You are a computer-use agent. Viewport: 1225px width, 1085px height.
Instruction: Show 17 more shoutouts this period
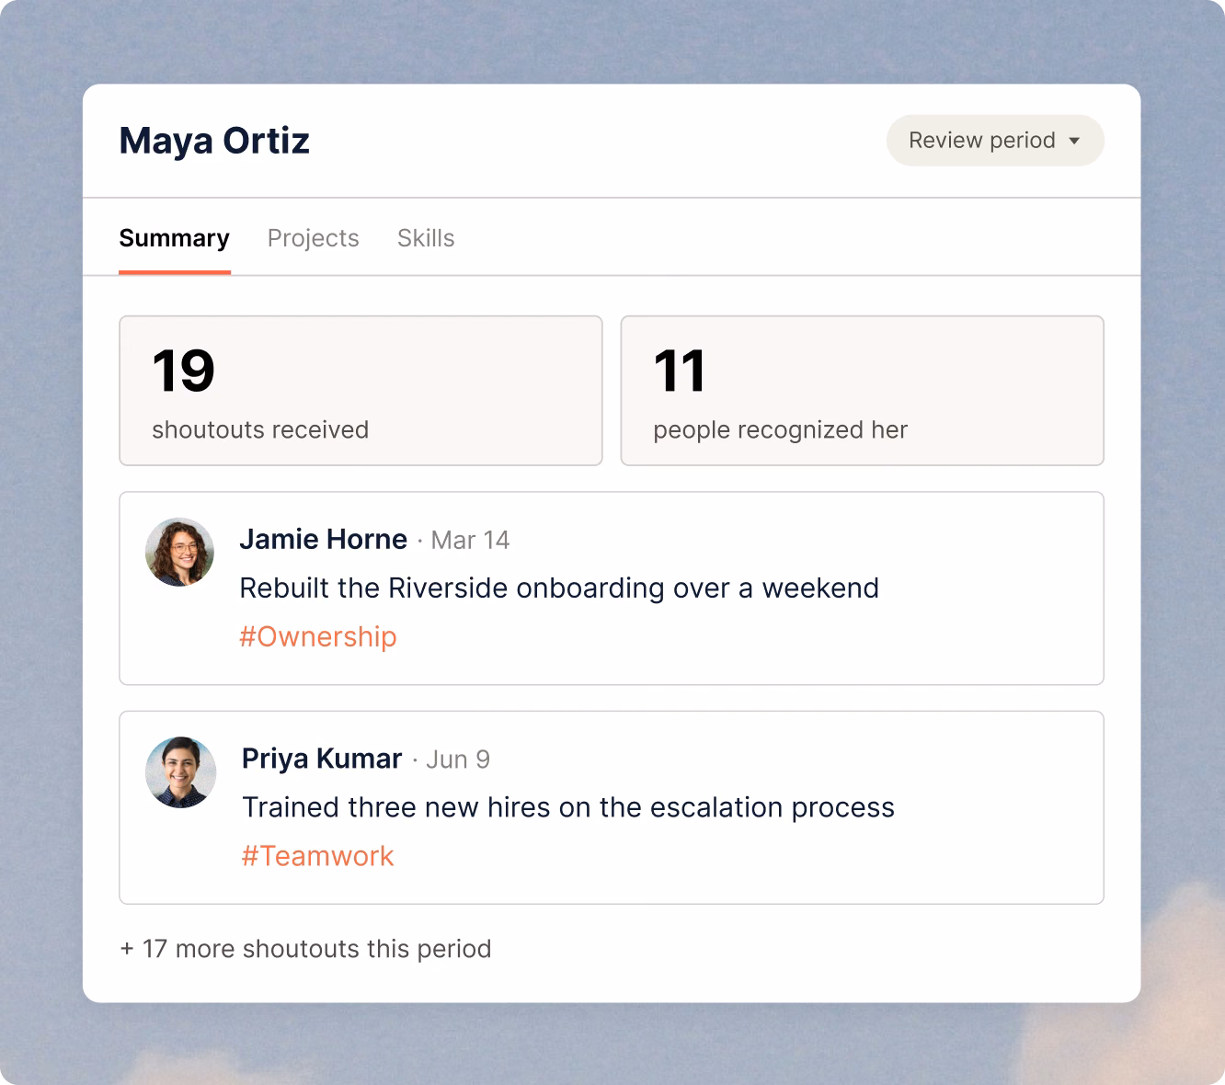pyautogui.click(x=306, y=948)
